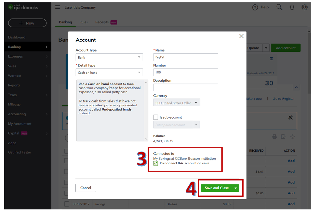Viewport: 319px width, 211px height.
Task: Dismiss the info banner with X
Action: [291, 117]
